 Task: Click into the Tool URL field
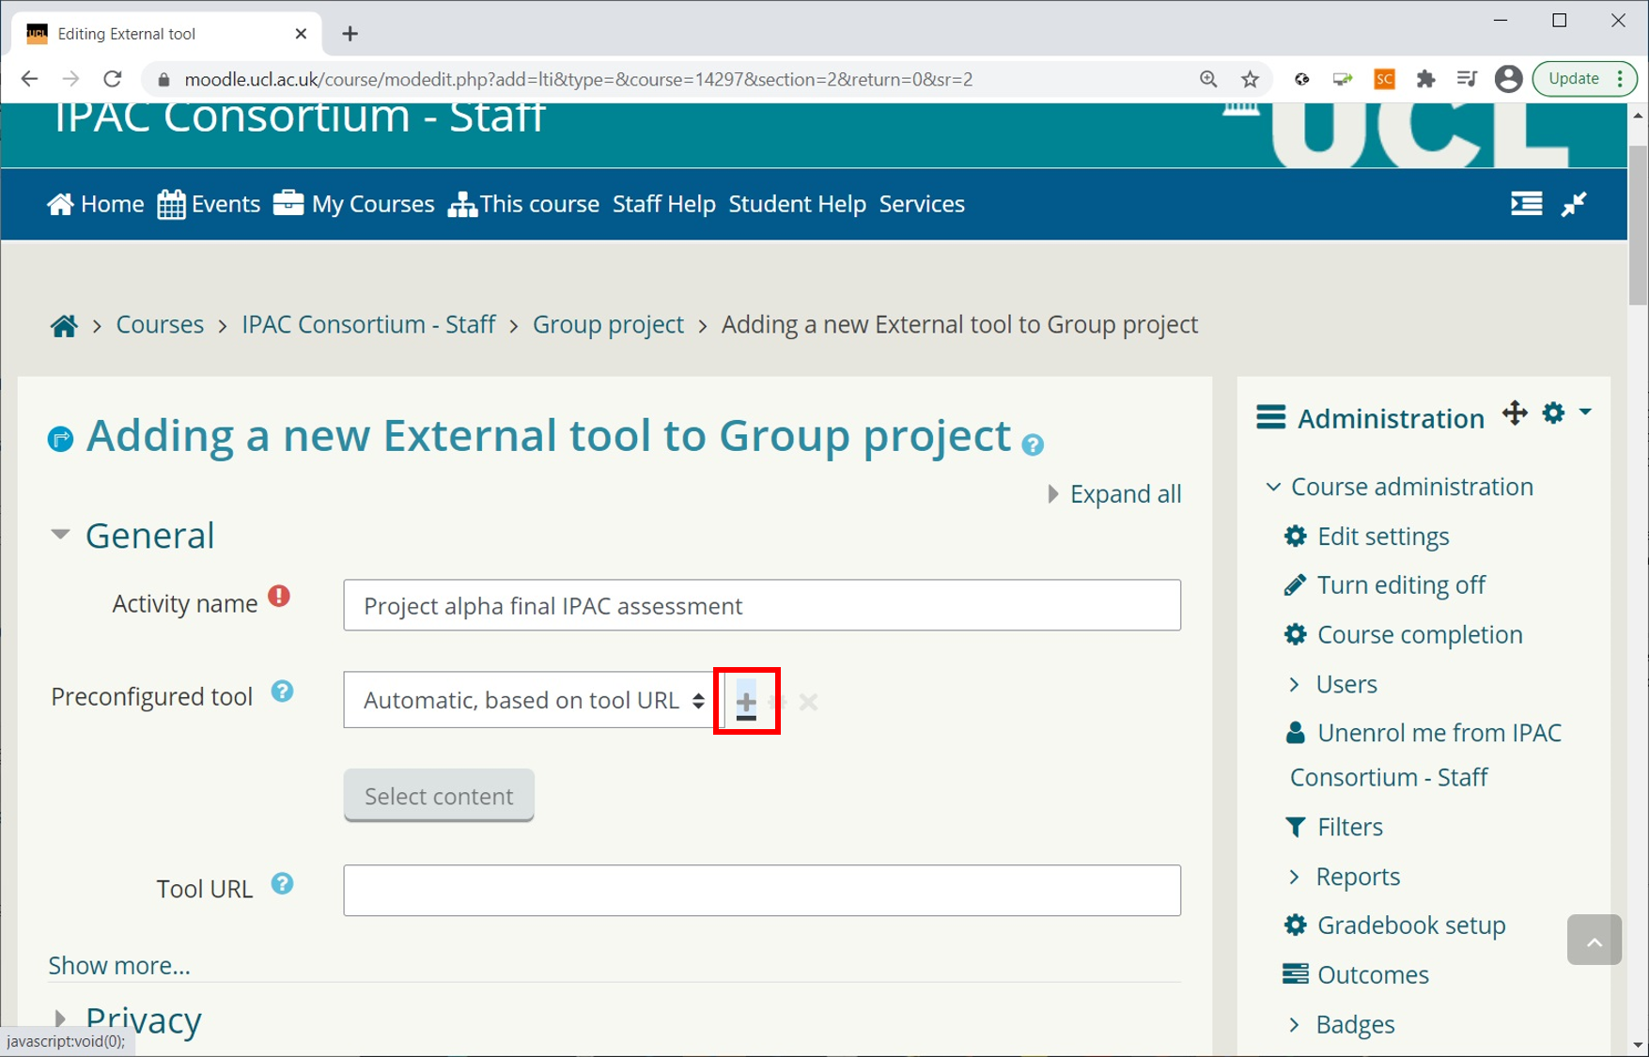coord(762,891)
